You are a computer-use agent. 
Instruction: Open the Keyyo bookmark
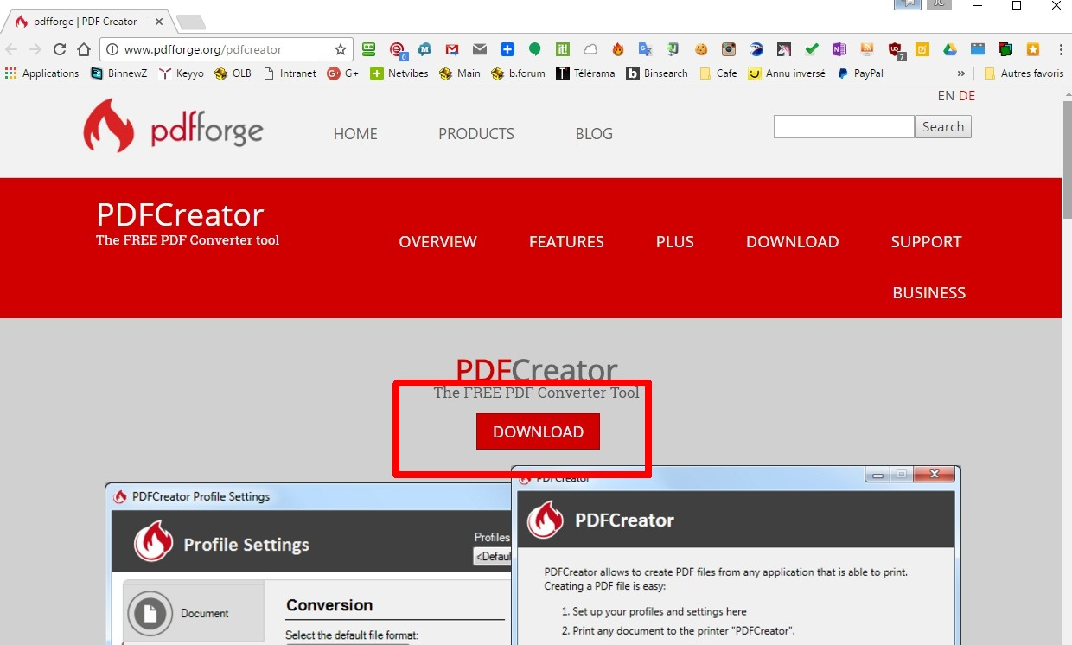(182, 73)
